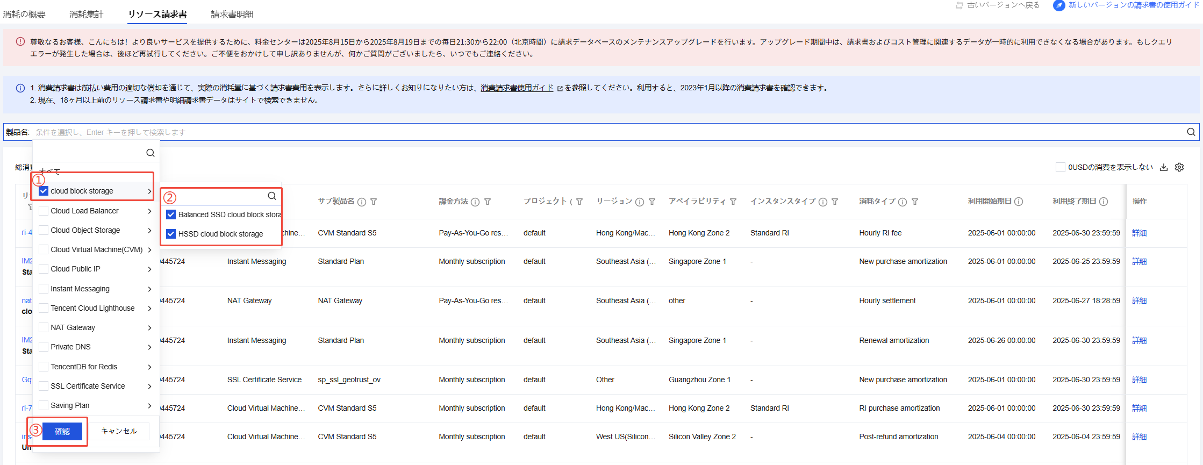Uncheck HSSD cloud block storage option

click(171, 234)
